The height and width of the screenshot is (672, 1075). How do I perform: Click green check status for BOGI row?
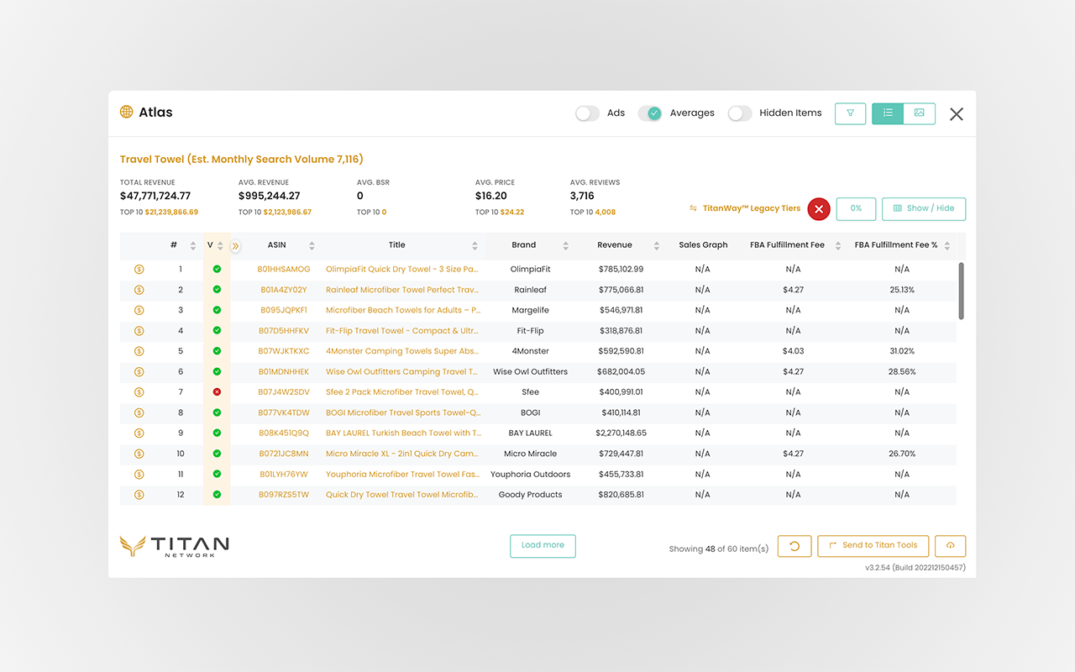[217, 413]
